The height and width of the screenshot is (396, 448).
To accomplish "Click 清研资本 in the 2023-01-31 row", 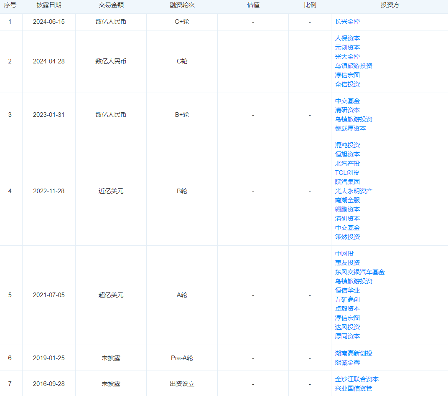I will (347, 110).
